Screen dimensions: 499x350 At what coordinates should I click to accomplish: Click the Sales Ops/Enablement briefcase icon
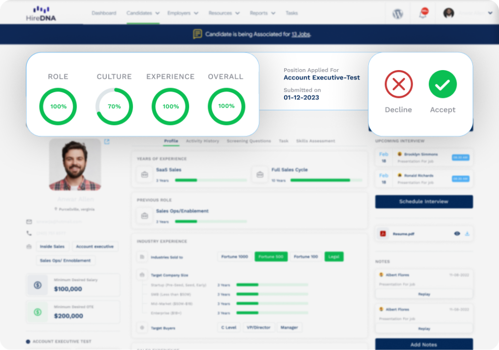click(144, 216)
